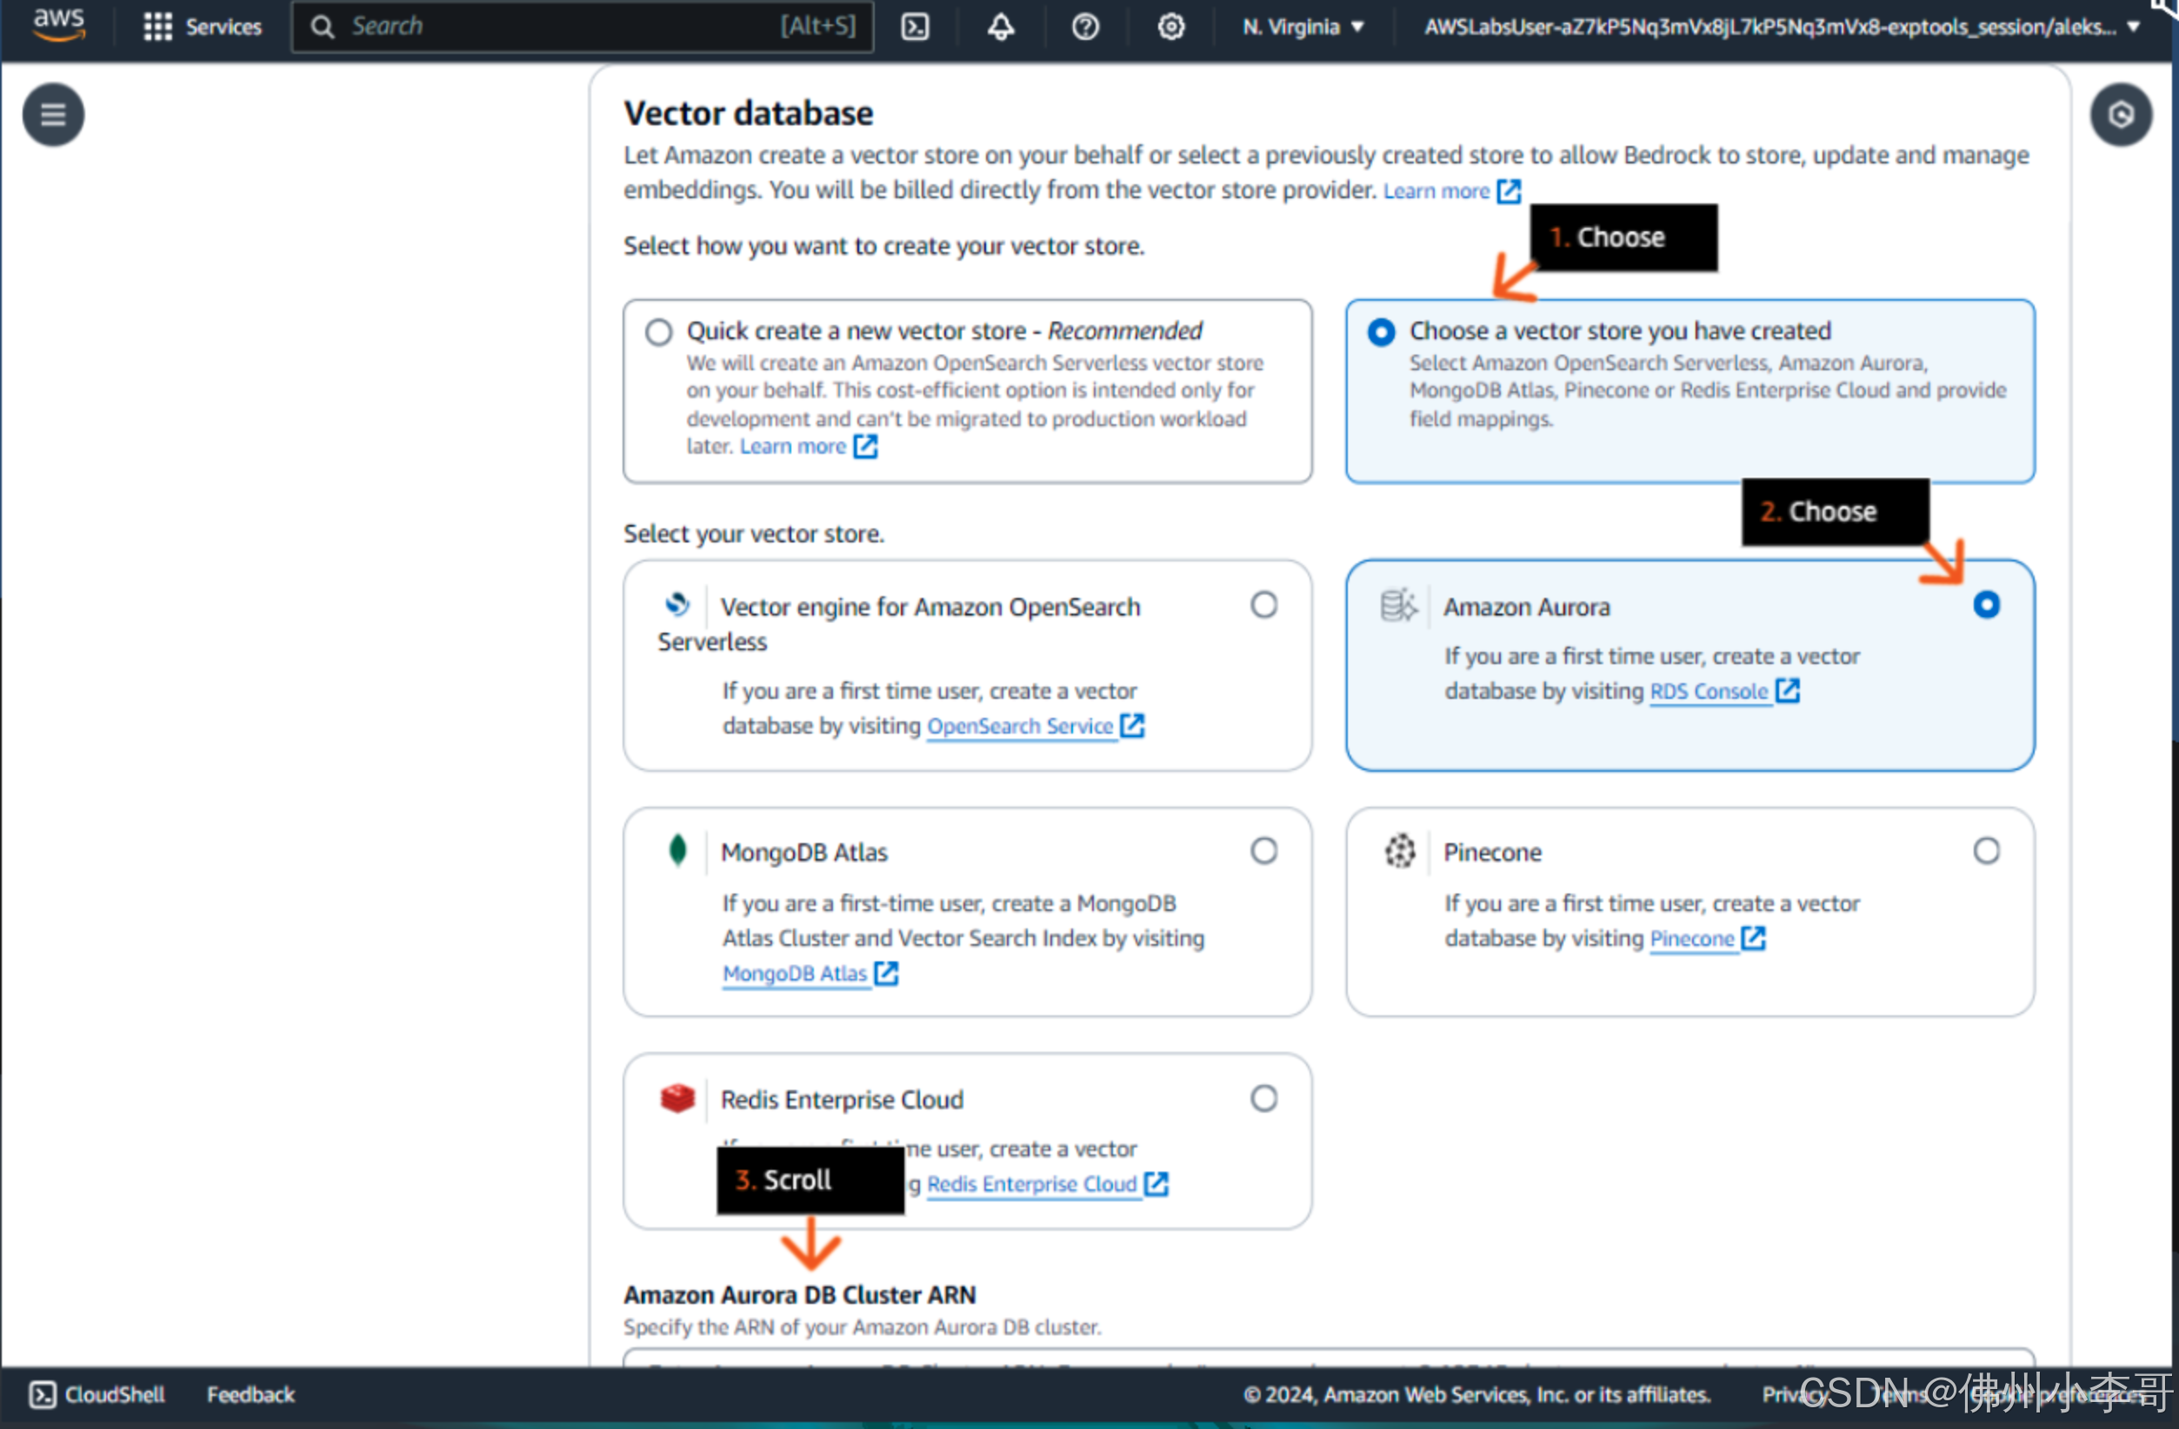The image size is (2179, 1429).
Task: Click the 'Select how you want to create' text
Action: pyautogui.click(x=883, y=246)
